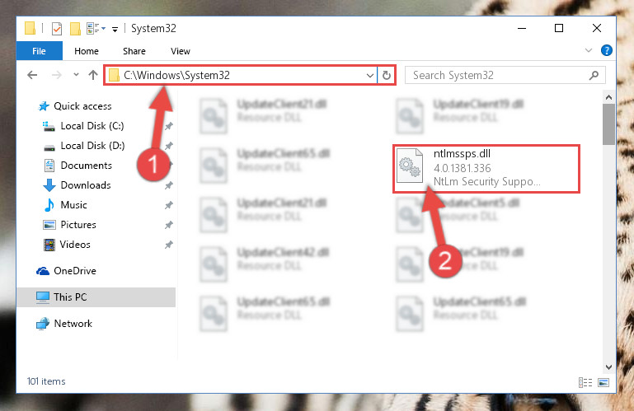Click the Properties quick access toolbar icon
The height and width of the screenshot is (411, 634).
tap(57, 29)
